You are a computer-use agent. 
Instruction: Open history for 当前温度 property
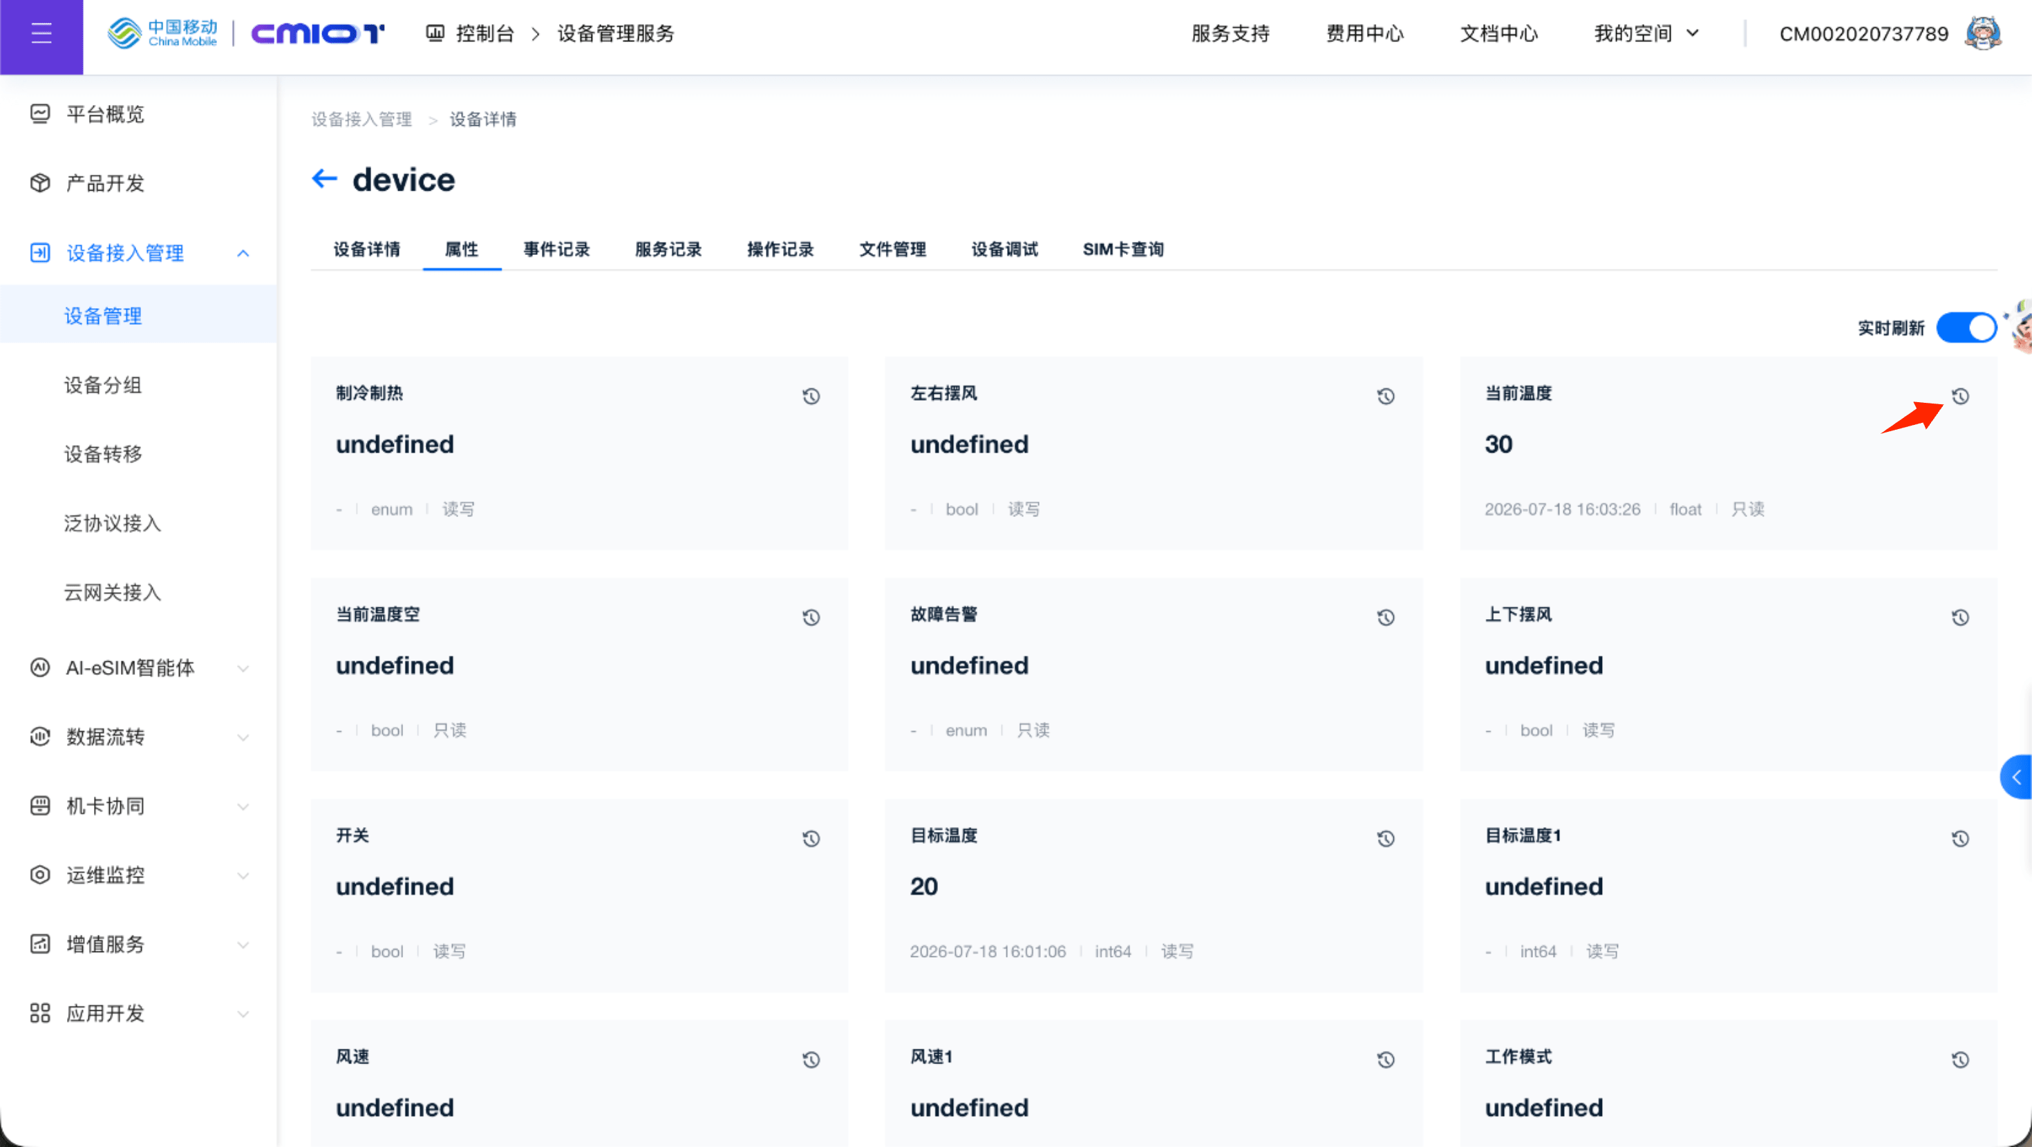click(1960, 396)
